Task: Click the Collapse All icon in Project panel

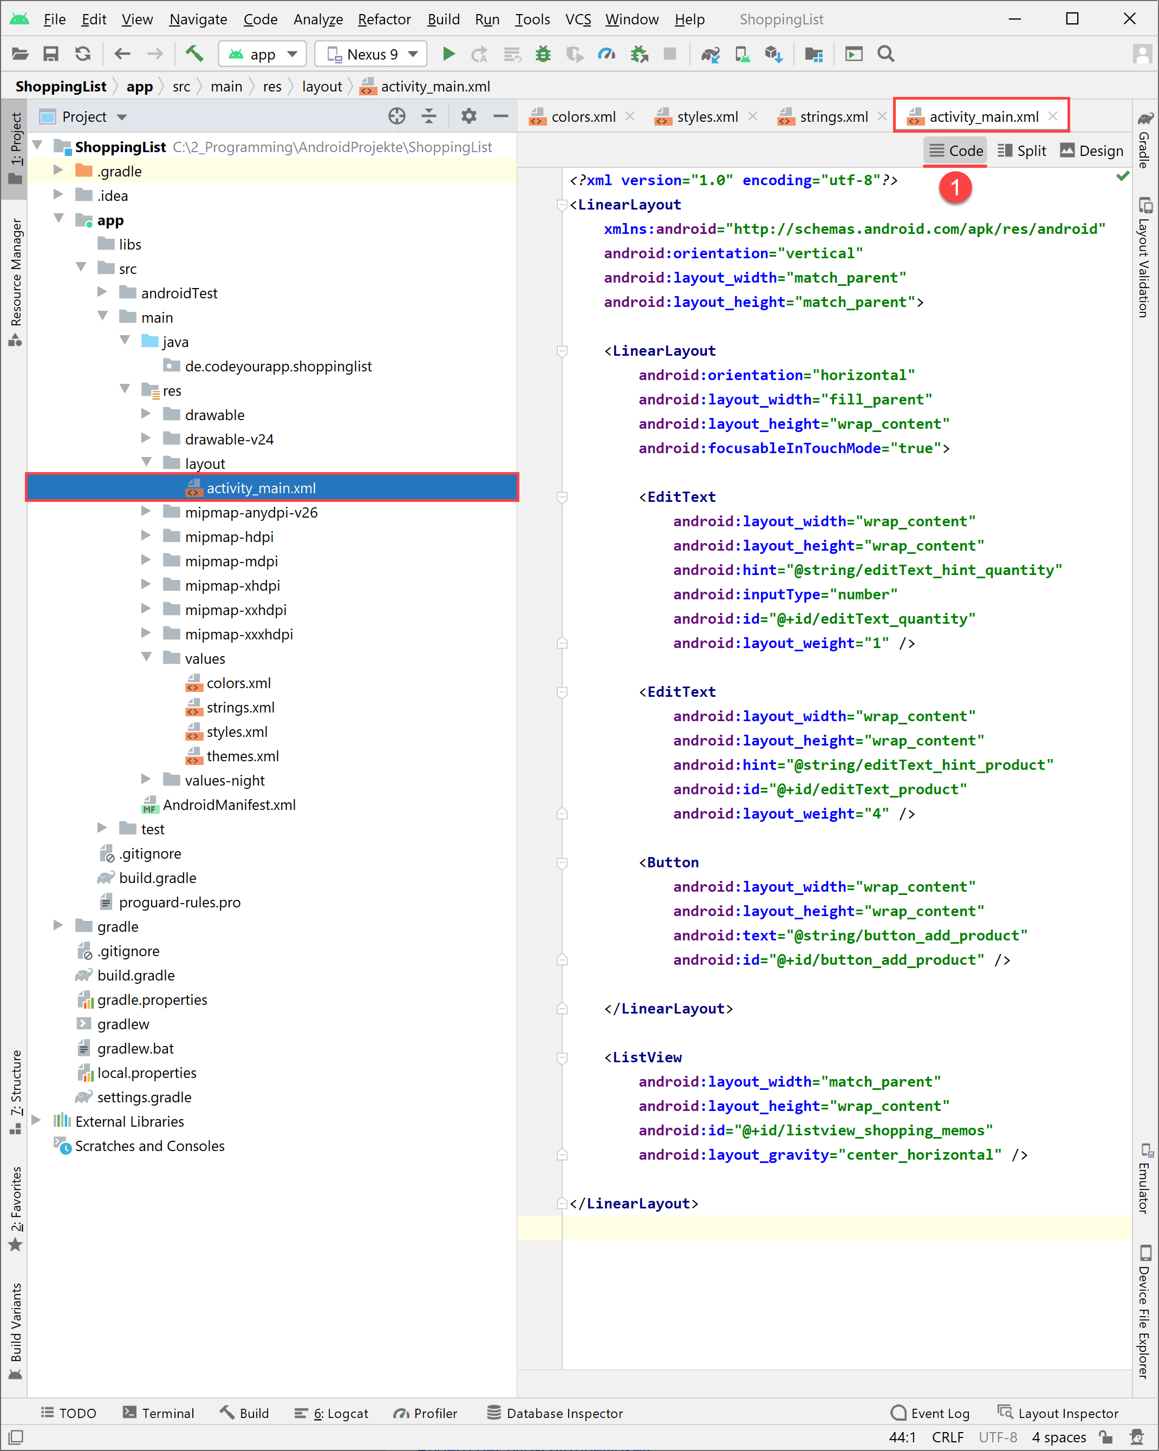Action: click(x=429, y=116)
